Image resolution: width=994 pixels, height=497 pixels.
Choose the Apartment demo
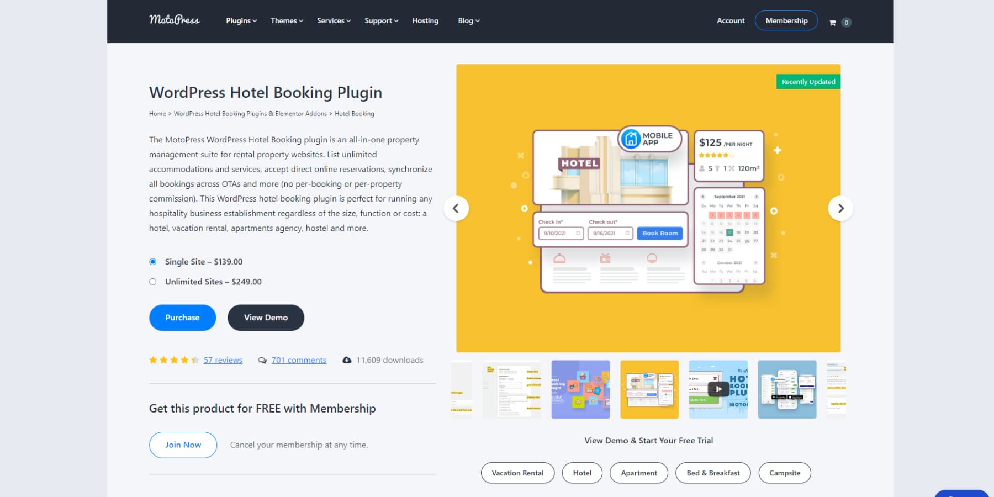click(639, 473)
